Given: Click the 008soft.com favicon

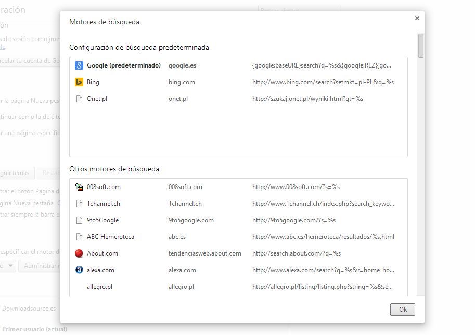Looking at the screenshot, I should pos(79,187).
